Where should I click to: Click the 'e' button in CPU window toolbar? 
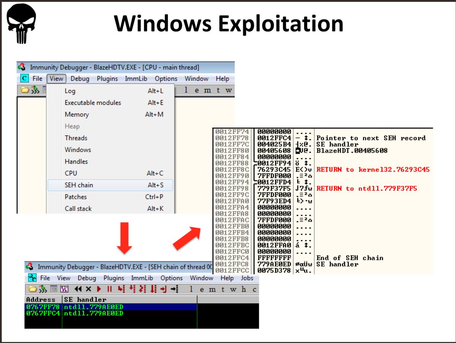coord(196,90)
